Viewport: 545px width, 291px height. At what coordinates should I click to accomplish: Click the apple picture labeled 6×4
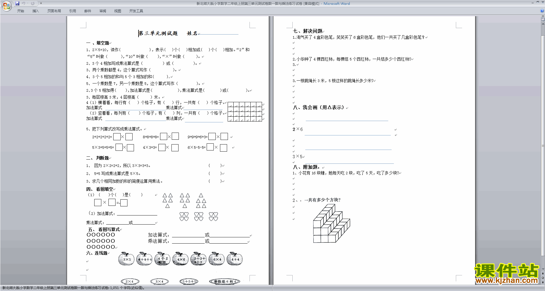[x=217, y=259]
